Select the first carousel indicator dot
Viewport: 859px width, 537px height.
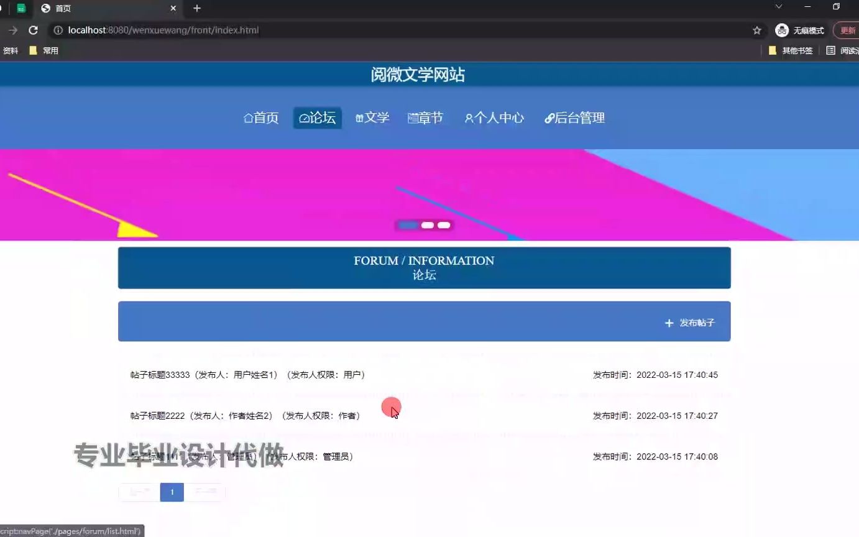point(408,225)
